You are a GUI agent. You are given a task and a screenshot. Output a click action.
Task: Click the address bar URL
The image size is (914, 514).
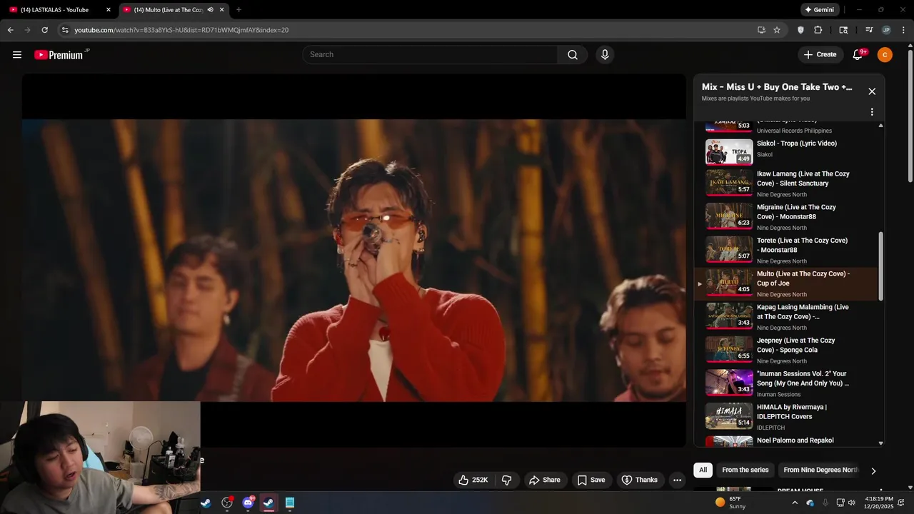point(181,30)
